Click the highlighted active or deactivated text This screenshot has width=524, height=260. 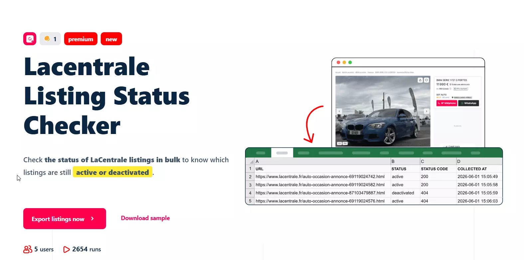pyautogui.click(x=112, y=172)
